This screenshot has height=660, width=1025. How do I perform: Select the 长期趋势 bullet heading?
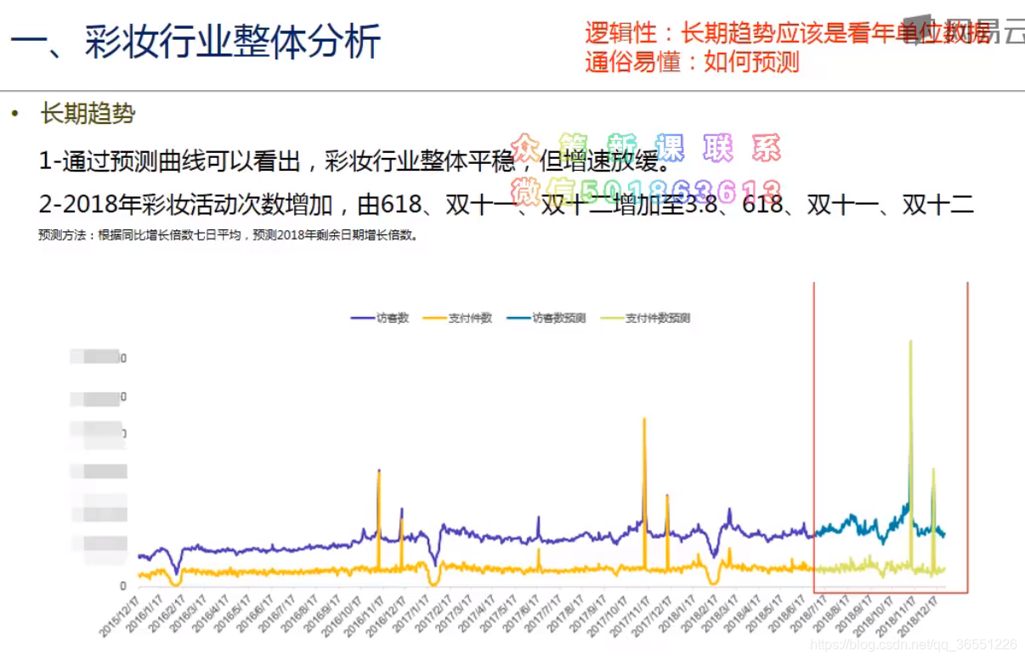(x=88, y=113)
